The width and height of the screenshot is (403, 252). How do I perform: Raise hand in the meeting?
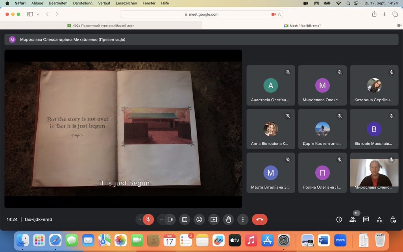(228, 219)
